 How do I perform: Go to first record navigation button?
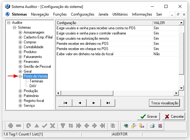(x=65, y=103)
